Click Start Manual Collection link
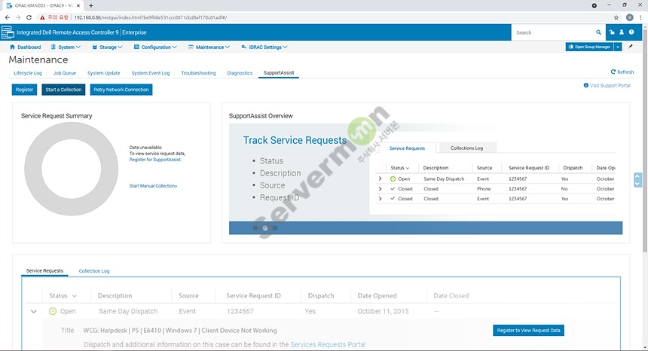Viewport: 648px width, 351px height. pyautogui.click(x=153, y=186)
